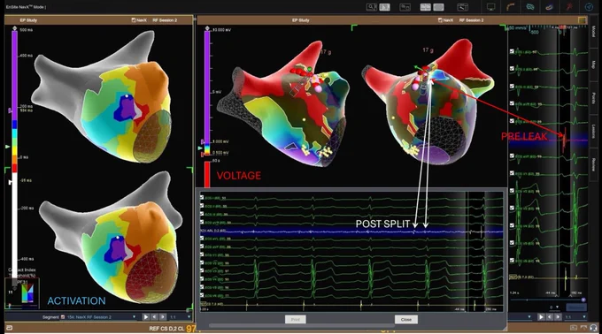The image size is (602, 334).
Task: Switch to the Lesions side tab
Action: [593, 132]
